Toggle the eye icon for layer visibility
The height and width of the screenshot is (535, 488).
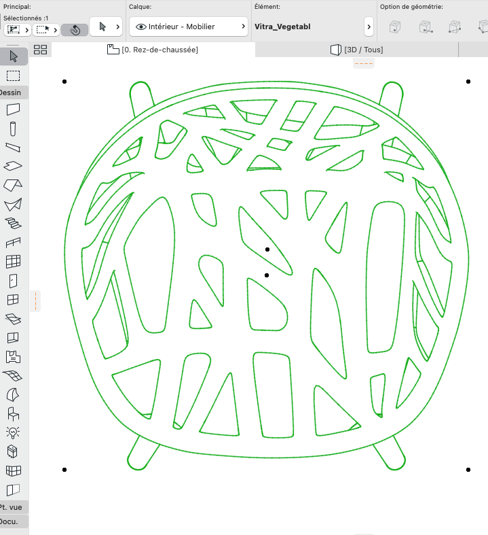click(x=141, y=27)
